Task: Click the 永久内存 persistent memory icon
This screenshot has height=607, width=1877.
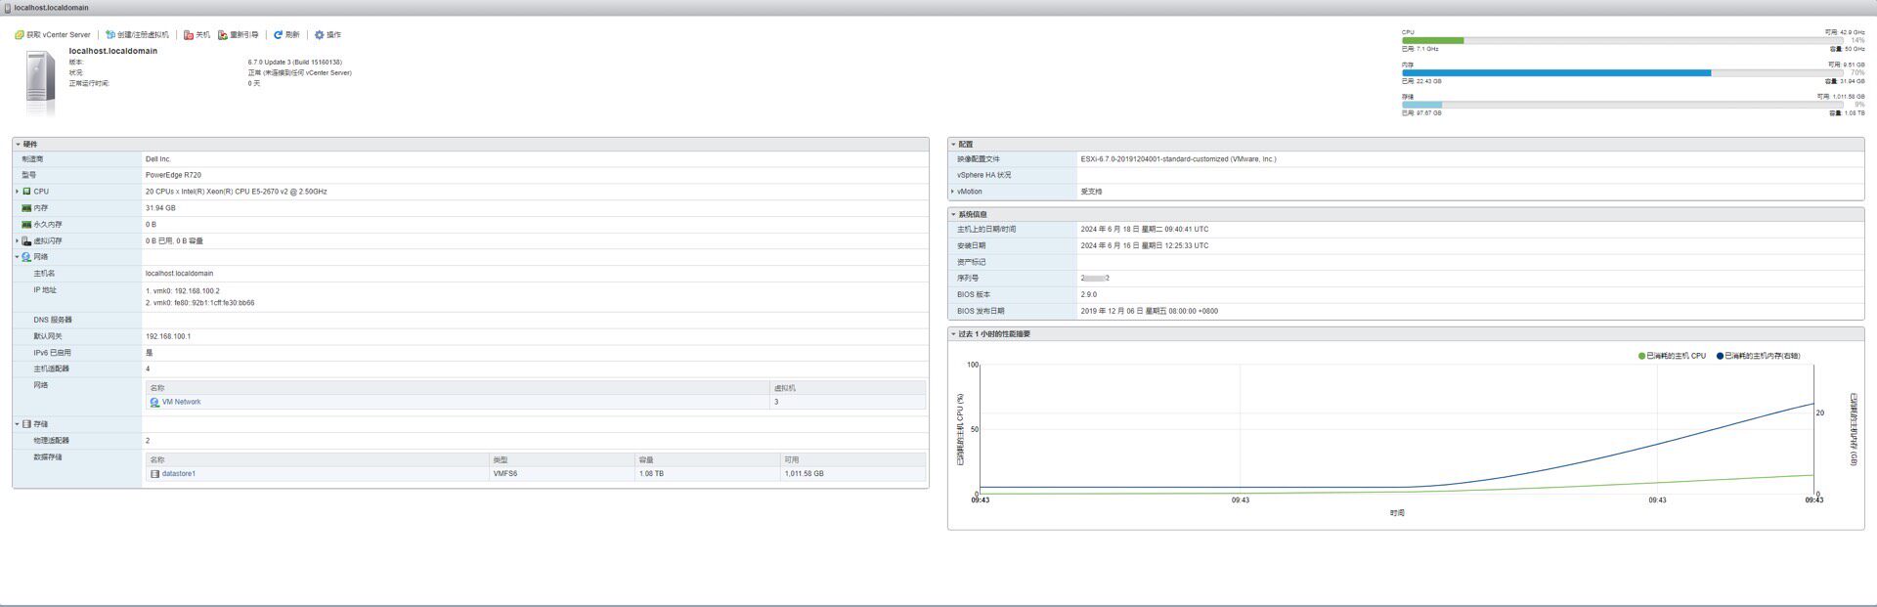Action: point(26,225)
